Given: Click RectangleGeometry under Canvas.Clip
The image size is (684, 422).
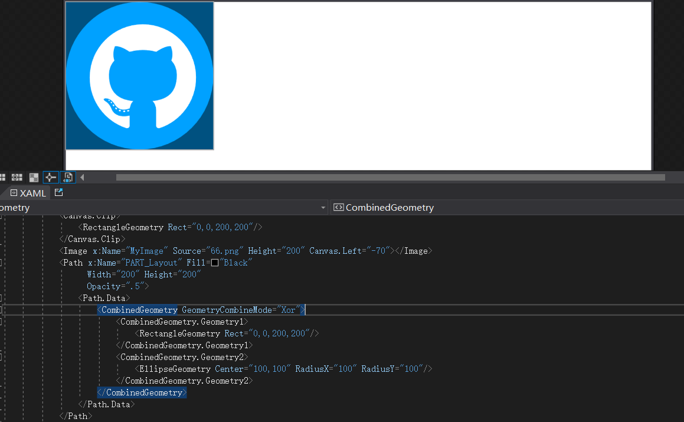Looking at the screenshot, I should [x=123, y=227].
